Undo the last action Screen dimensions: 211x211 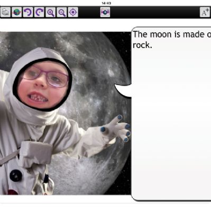[28, 12]
